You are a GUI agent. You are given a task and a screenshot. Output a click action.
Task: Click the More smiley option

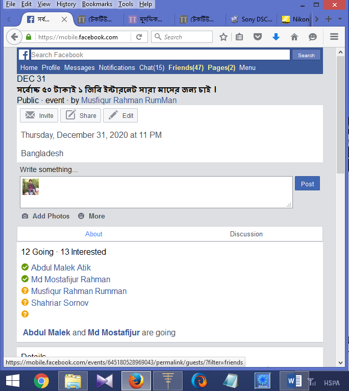[91, 216]
